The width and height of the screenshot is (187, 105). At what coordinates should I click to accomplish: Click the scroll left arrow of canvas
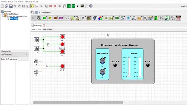[x=32, y=102]
